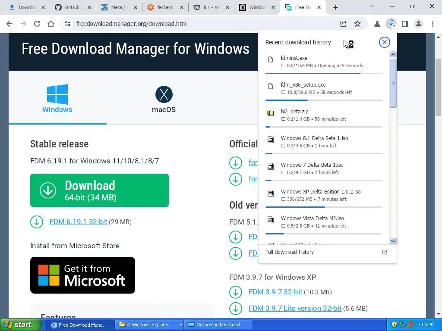
Task: Select Windows Vista Delta M2.iso entry name
Action: point(313,219)
